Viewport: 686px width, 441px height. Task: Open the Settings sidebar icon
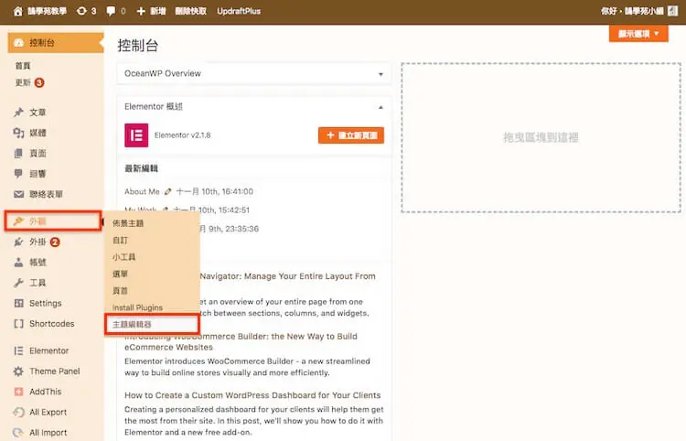(x=18, y=303)
